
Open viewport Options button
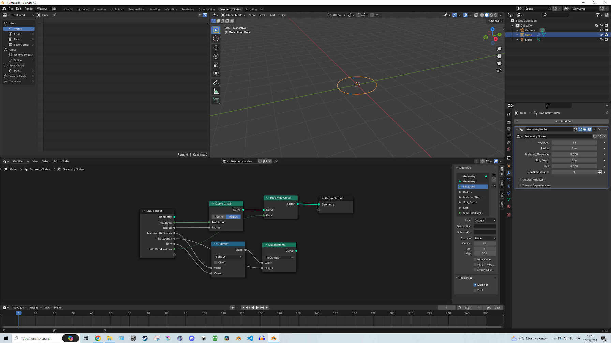(495, 21)
